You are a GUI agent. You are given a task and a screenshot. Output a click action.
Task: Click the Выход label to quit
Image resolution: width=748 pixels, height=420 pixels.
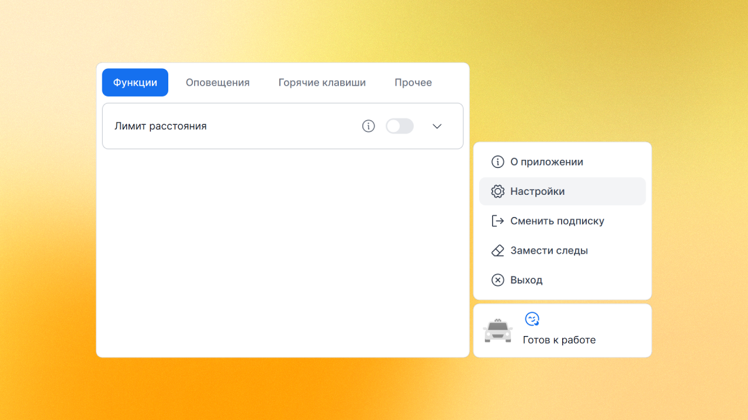pyautogui.click(x=526, y=280)
